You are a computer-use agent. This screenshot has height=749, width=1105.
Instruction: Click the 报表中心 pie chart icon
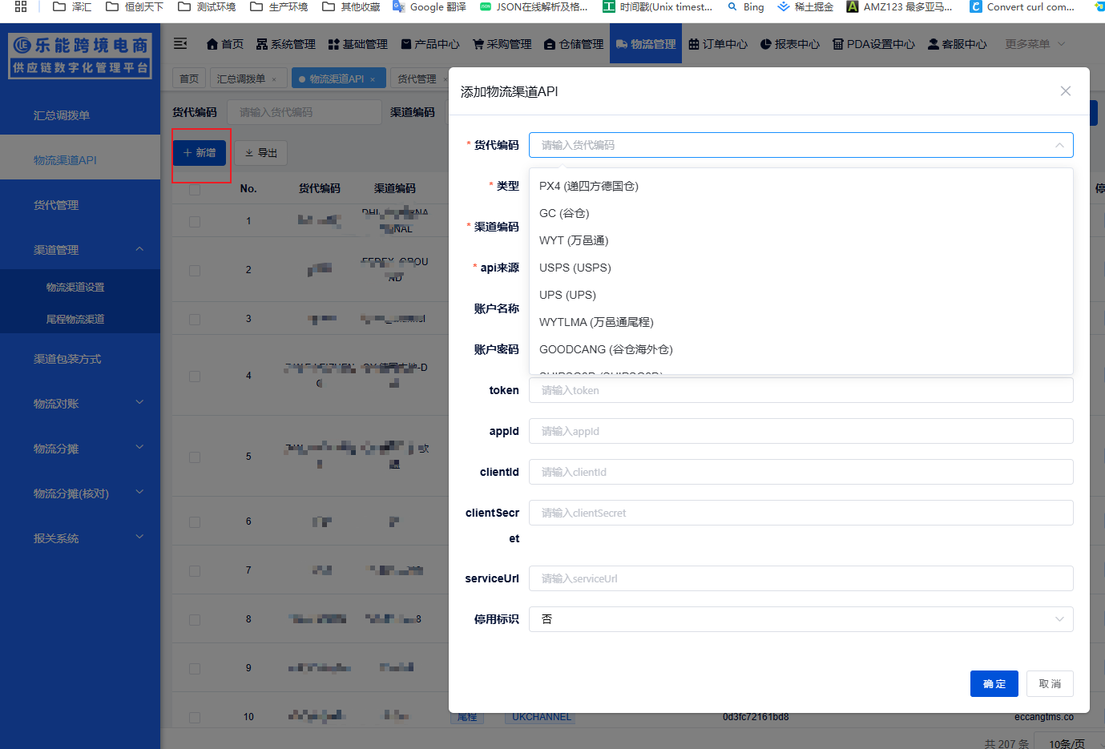(766, 44)
